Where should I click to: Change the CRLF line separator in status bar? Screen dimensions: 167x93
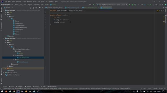145,89
